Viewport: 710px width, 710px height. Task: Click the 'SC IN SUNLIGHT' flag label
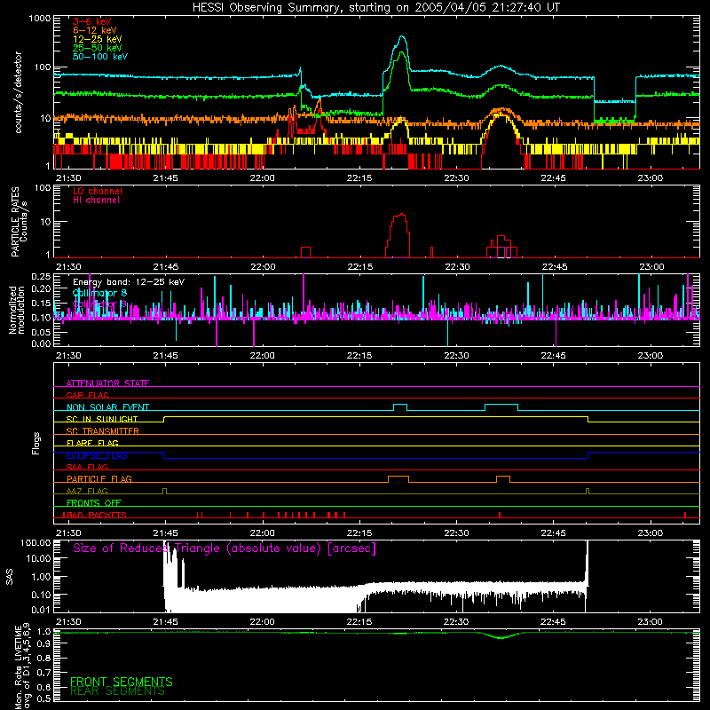(102, 419)
